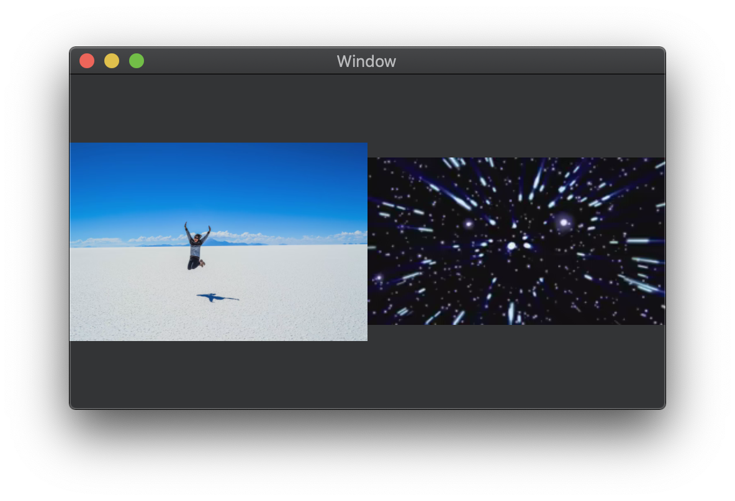The width and height of the screenshot is (735, 501).
Task: Click the large glowing star in the space image
Action: [x=564, y=222]
